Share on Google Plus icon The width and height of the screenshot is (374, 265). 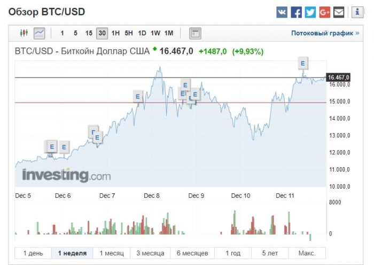point(324,12)
